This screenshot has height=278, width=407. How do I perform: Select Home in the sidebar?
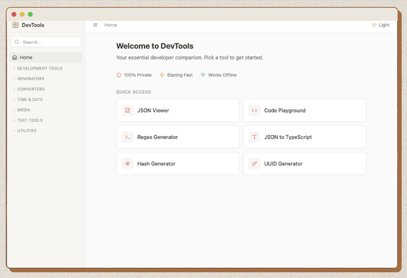coord(46,58)
